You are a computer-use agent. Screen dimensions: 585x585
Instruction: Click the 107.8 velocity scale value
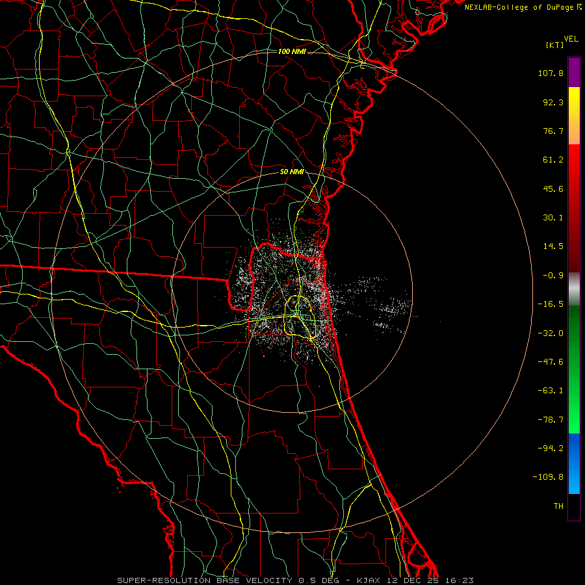pyautogui.click(x=551, y=73)
